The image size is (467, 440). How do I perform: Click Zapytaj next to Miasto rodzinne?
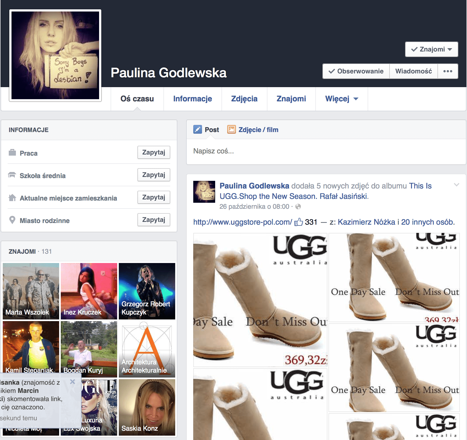click(154, 220)
